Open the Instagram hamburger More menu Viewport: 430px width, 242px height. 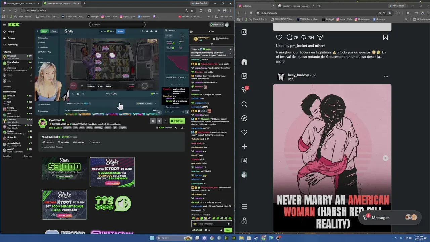(x=244, y=206)
